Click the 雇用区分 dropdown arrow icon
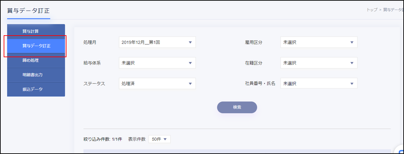The width and height of the screenshot is (404, 154). point(352,43)
